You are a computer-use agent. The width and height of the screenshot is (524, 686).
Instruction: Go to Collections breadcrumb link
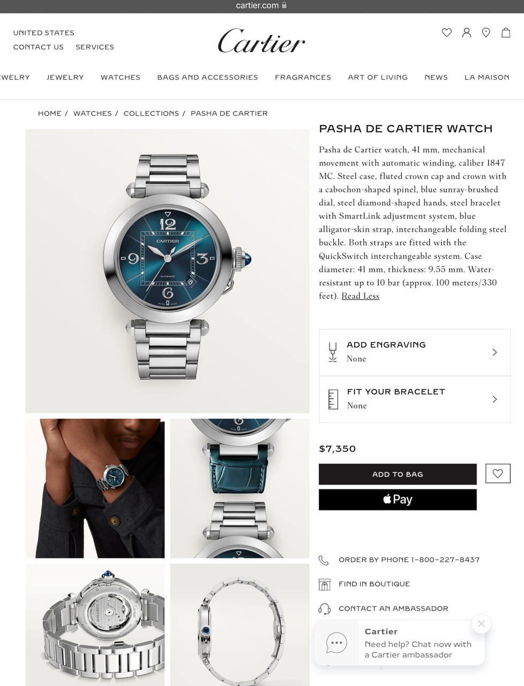[151, 114]
